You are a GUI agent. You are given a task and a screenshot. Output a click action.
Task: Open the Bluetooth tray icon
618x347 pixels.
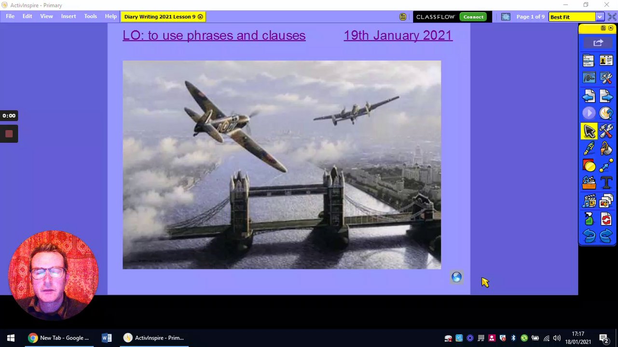[x=513, y=338]
